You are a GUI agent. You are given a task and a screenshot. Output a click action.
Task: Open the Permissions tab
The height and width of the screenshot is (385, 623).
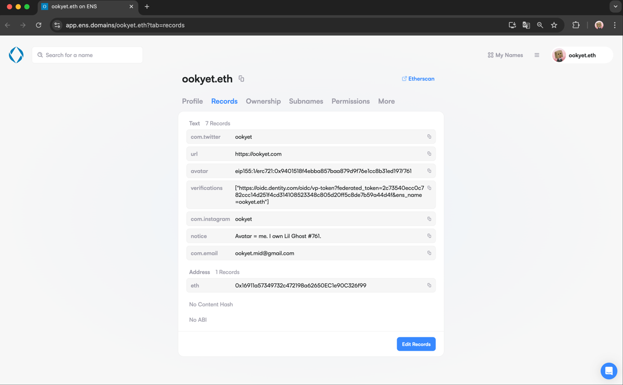[x=350, y=101]
